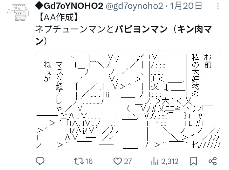229x170 pixels.
Task: Bookmark this tweet
Action: 194,161
